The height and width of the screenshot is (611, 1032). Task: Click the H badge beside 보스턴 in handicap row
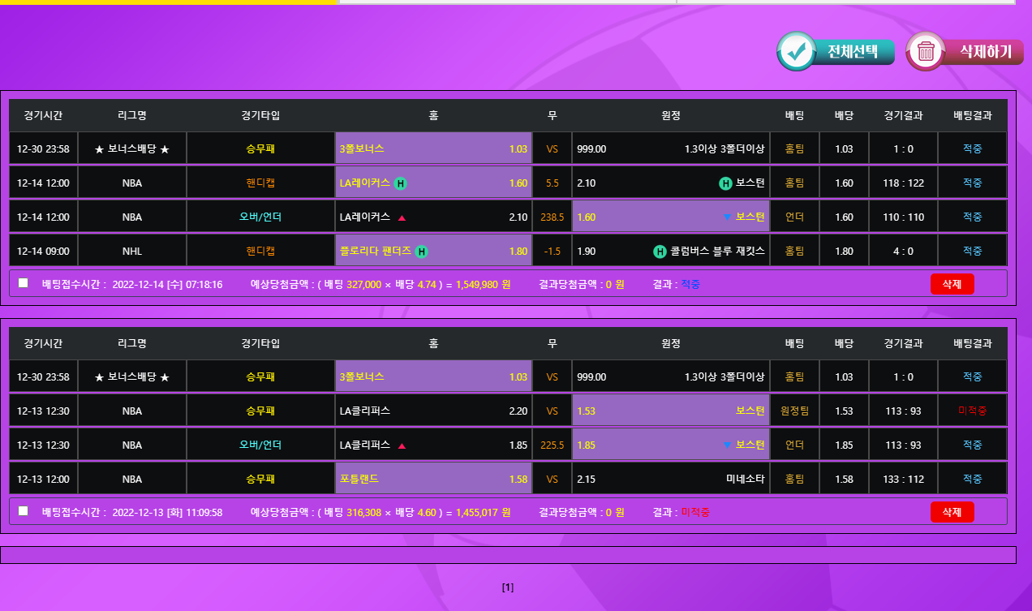(725, 183)
